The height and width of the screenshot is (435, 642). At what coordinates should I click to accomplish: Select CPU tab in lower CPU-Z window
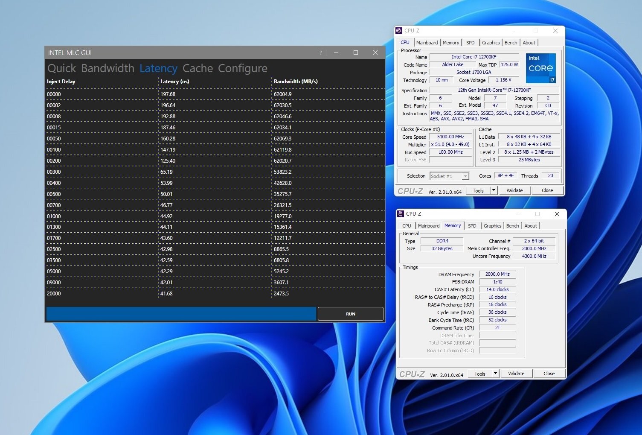tap(407, 226)
